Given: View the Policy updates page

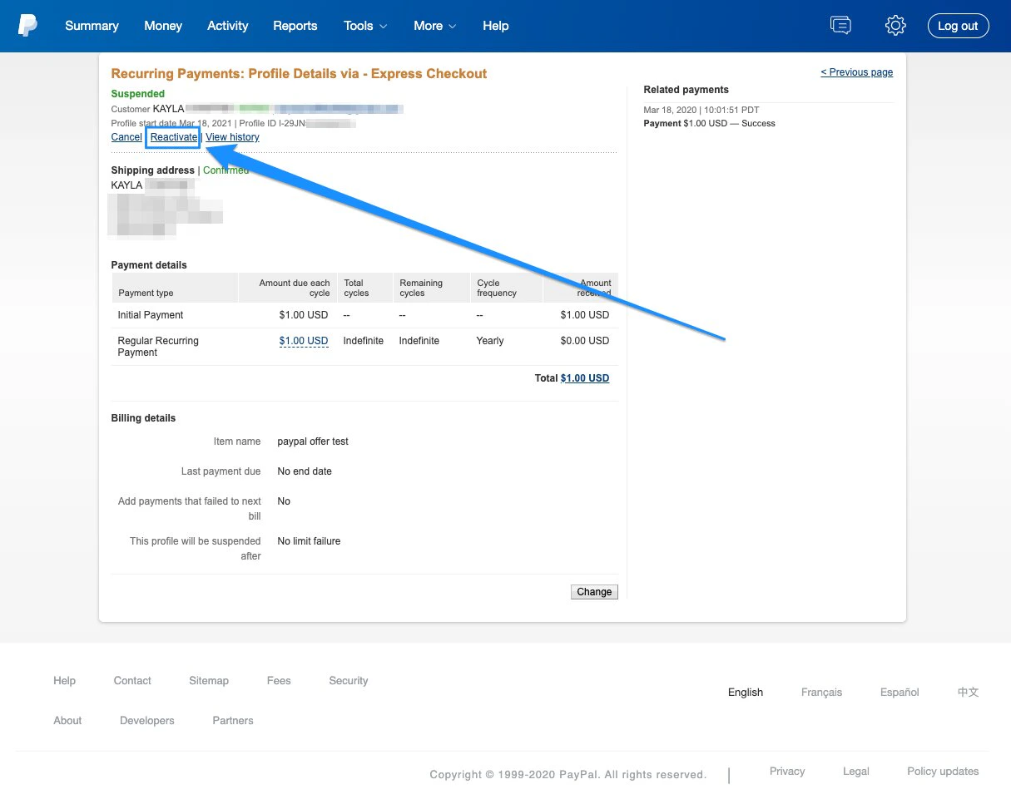Looking at the screenshot, I should [x=942, y=771].
